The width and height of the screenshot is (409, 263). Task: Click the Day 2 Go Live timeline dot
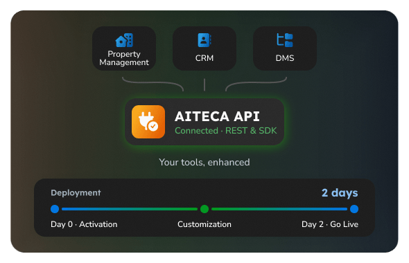click(354, 209)
